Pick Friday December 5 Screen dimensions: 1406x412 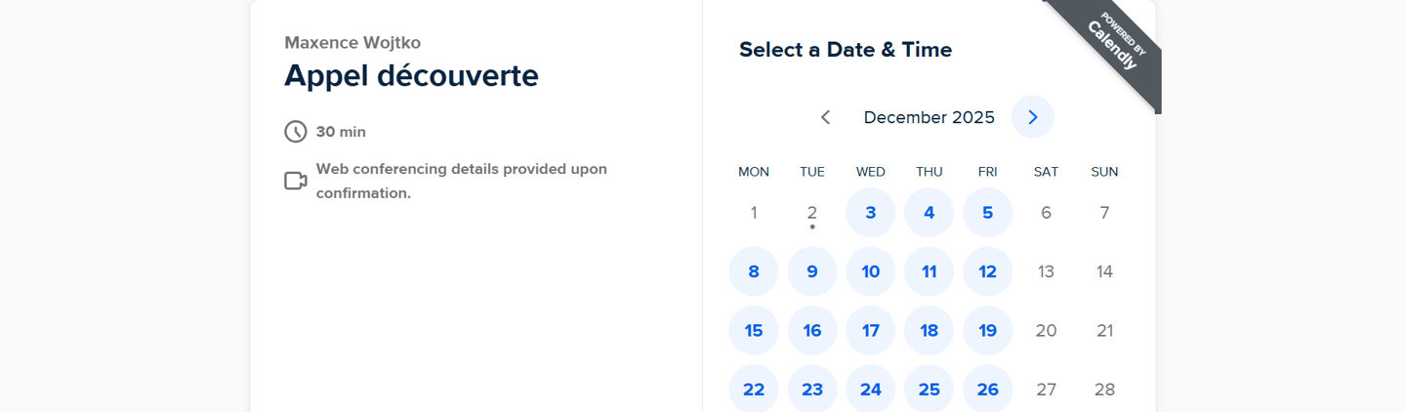(988, 213)
